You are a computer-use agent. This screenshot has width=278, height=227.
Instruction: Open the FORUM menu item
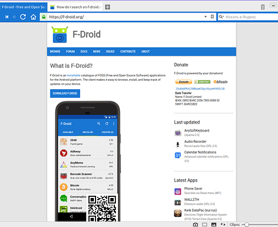point(70,52)
